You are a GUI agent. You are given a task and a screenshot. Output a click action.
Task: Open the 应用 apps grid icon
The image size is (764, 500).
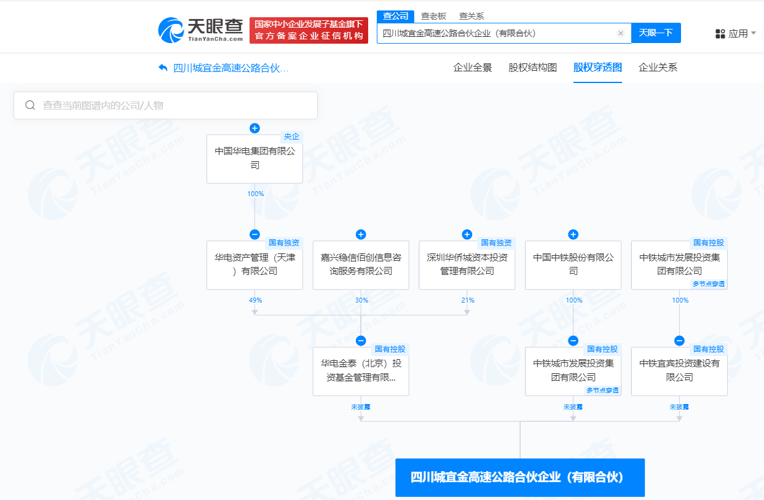pyautogui.click(x=720, y=34)
